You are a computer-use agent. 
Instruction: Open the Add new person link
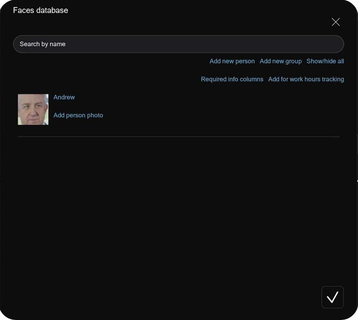[x=232, y=61]
